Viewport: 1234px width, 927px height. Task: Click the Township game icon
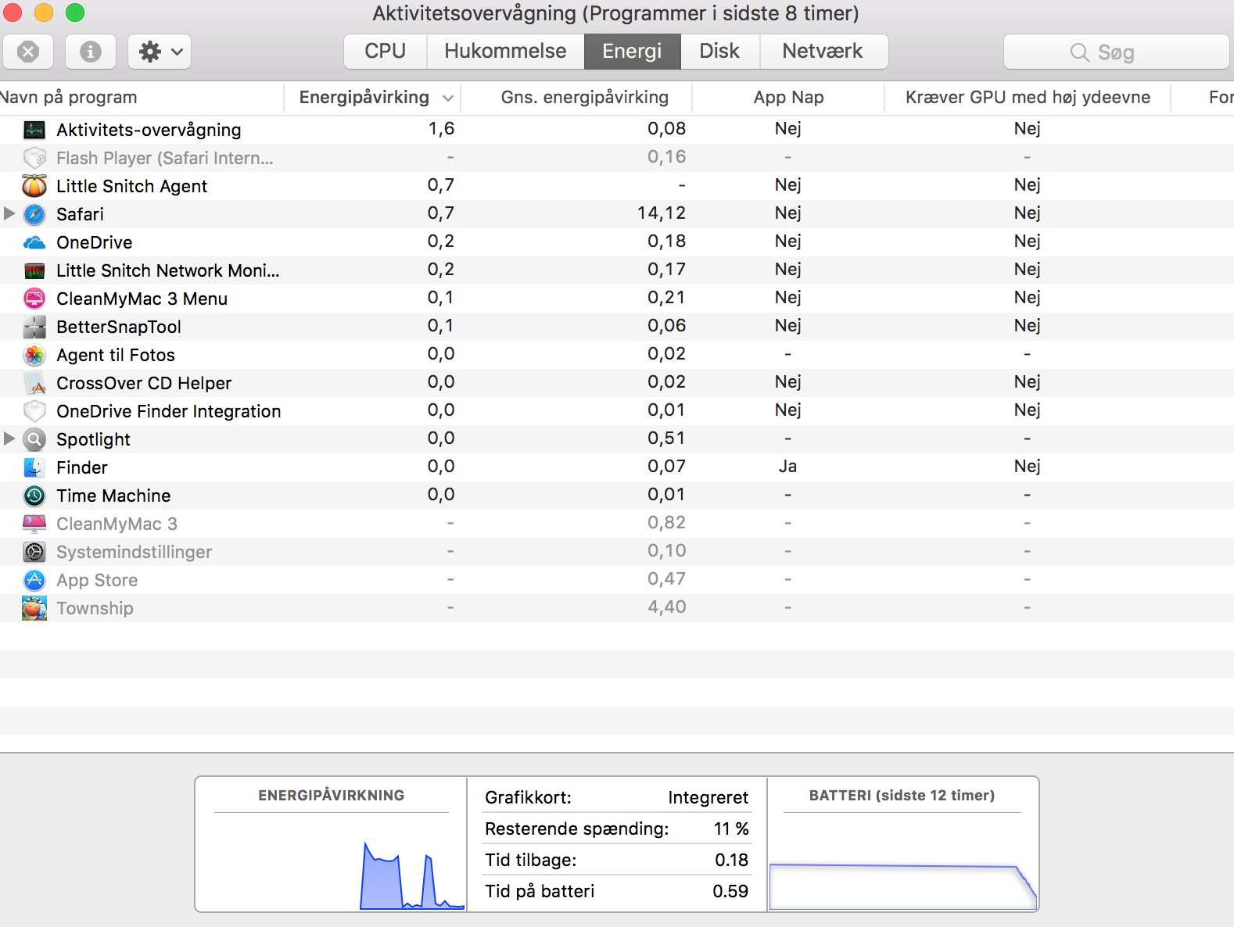(34, 608)
